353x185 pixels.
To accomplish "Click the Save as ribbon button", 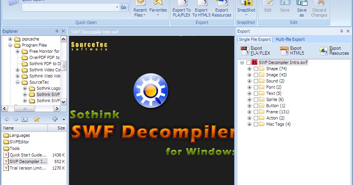I will coord(302,9).
